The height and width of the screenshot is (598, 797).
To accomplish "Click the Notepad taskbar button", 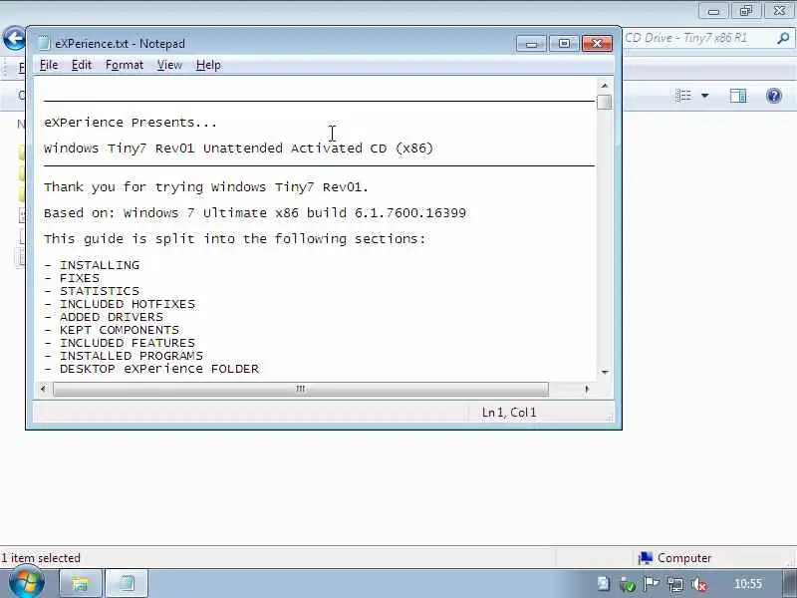I will 127,583.
